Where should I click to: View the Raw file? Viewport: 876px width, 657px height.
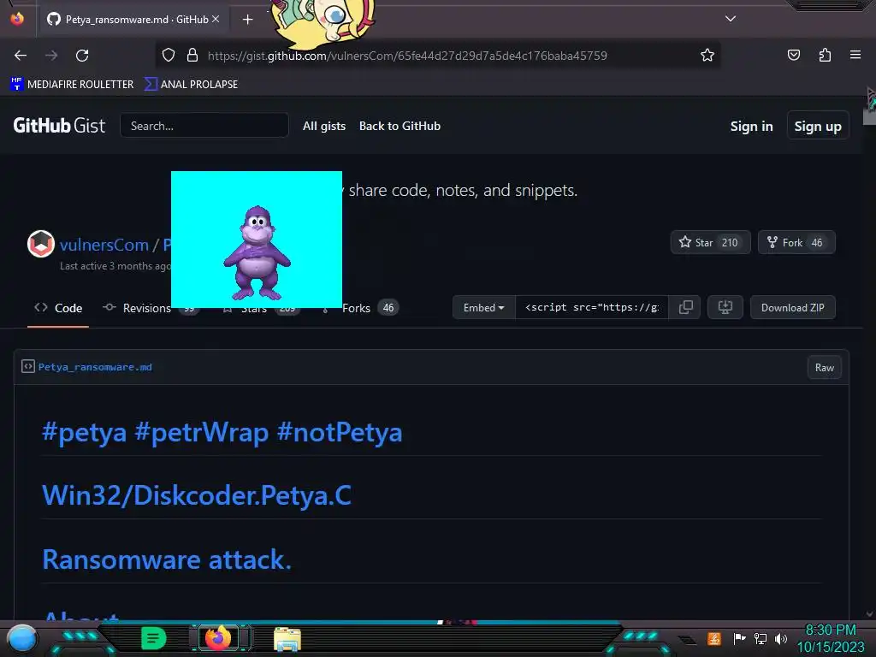point(824,368)
